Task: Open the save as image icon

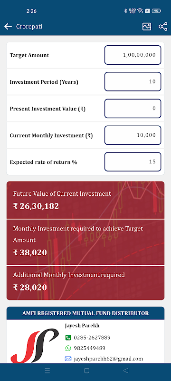Action: pyautogui.click(x=146, y=27)
